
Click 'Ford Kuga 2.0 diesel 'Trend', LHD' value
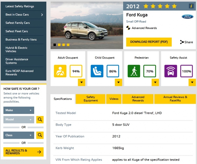tap(137, 113)
